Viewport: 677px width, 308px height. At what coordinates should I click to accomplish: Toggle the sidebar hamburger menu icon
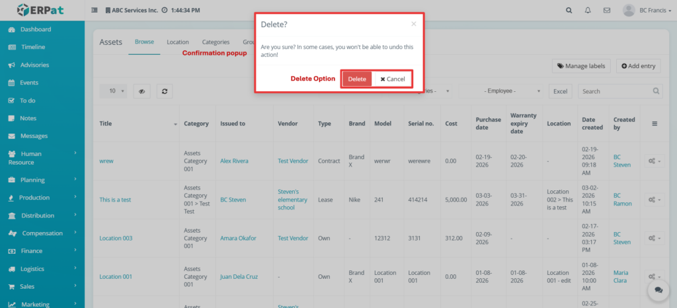point(94,11)
